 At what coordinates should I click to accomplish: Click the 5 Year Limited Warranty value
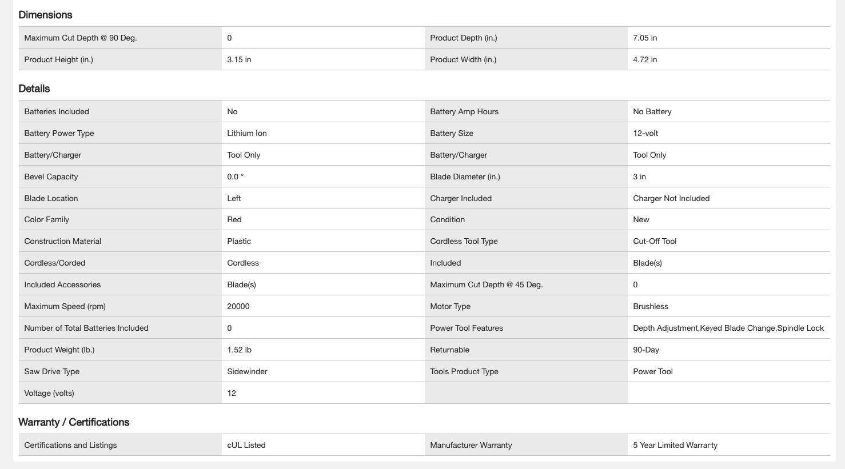click(x=675, y=445)
